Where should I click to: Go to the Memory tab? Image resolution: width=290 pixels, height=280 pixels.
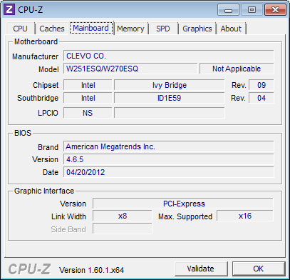pyautogui.click(x=130, y=29)
